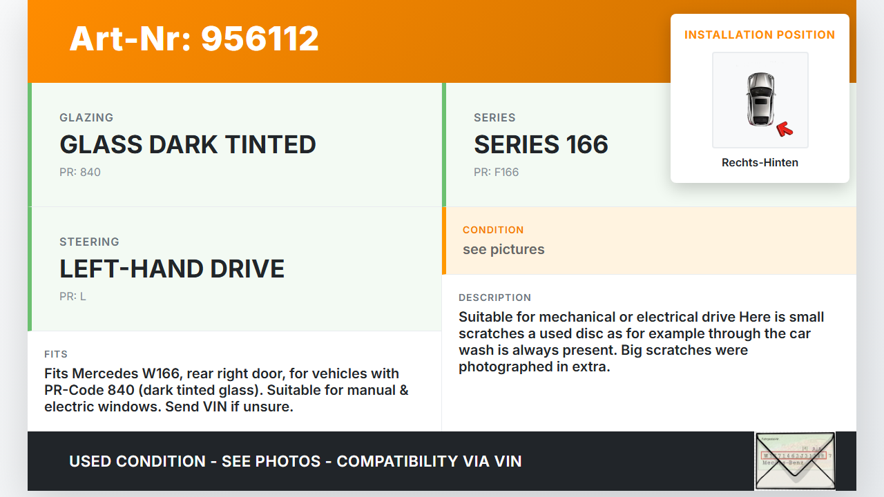Click the Used Condition footer banner text

pyautogui.click(x=295, y=461)
